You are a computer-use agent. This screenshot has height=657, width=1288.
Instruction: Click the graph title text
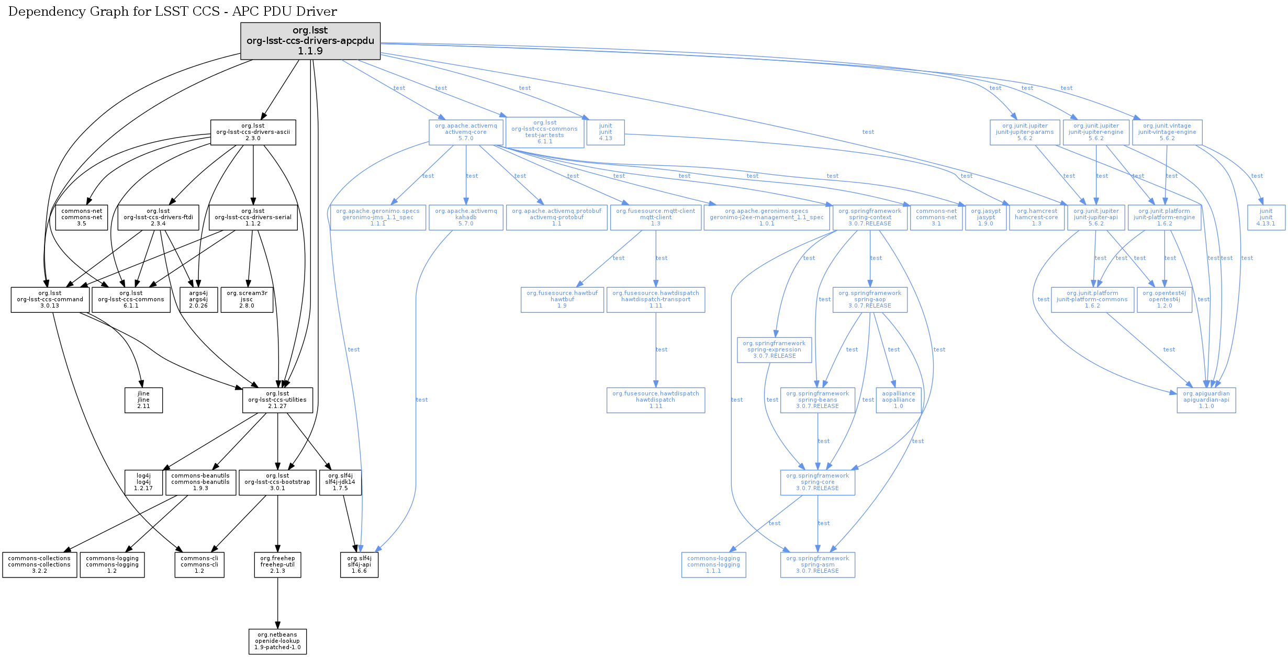(173, 12)
